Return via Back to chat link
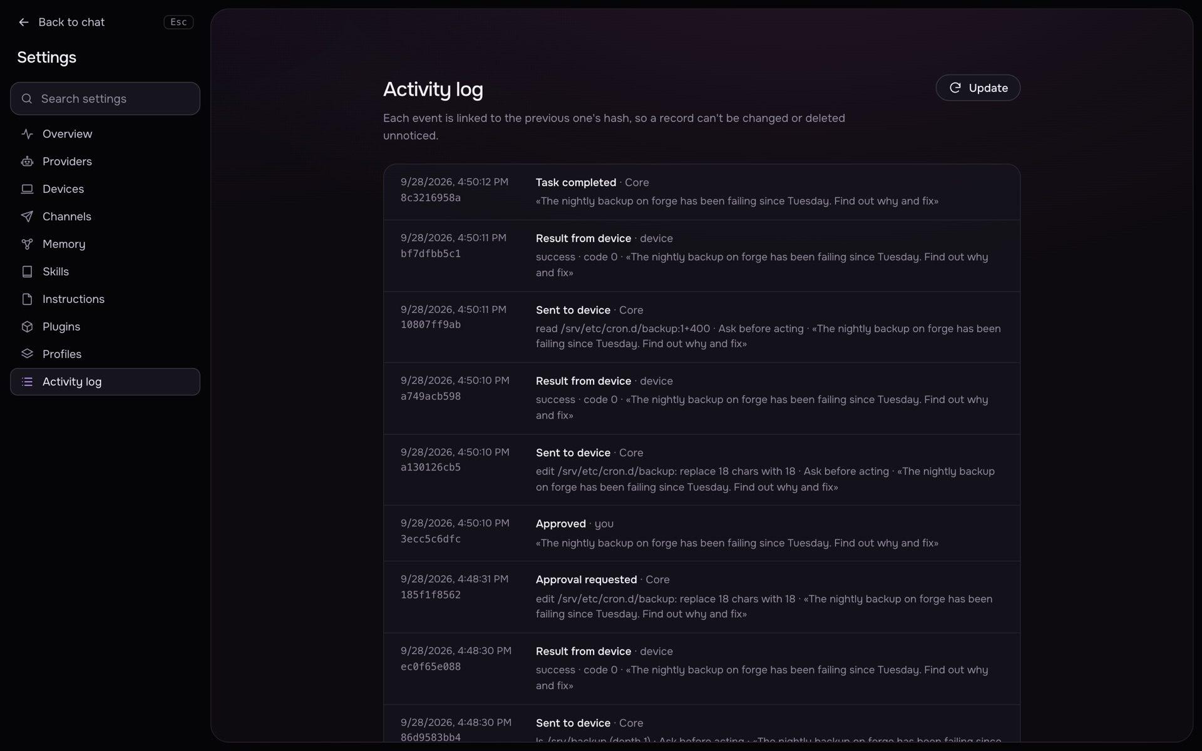 coord(61,23)
